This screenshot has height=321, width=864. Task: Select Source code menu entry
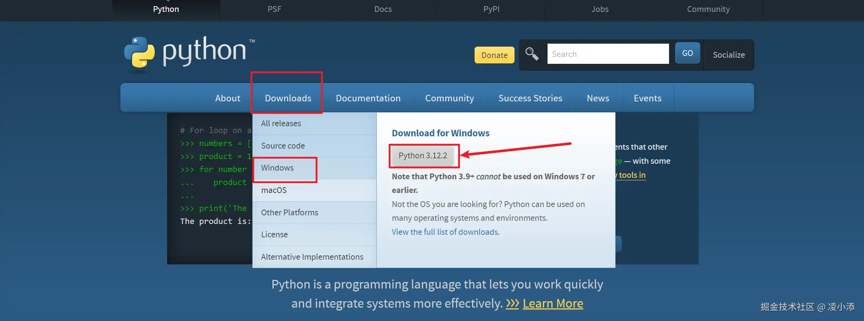click(x=283, y=146)
